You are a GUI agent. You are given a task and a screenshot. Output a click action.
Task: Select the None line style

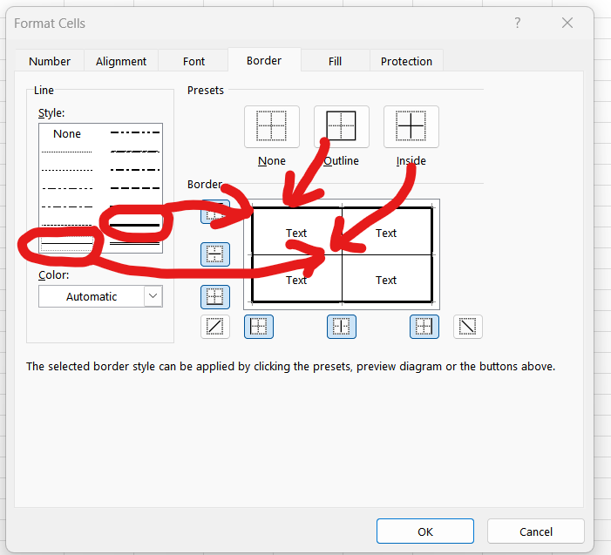pyautogui.click(x=67, y=133)
